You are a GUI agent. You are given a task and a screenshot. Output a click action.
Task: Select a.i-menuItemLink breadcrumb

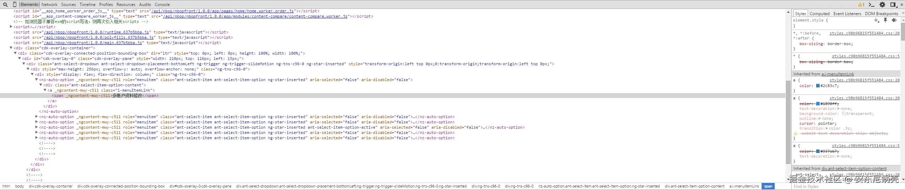744,186
